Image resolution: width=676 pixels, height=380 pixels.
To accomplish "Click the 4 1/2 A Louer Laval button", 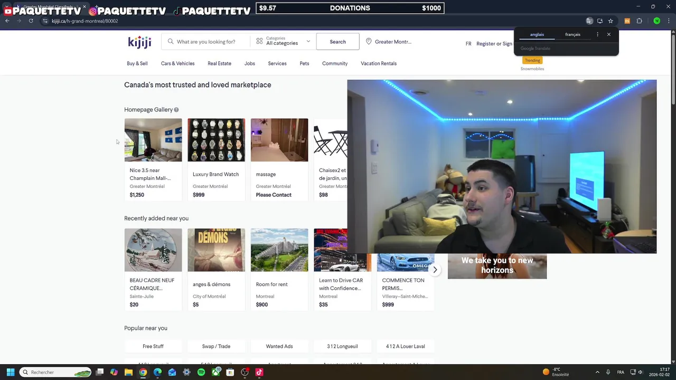I will tap(406, 346).
